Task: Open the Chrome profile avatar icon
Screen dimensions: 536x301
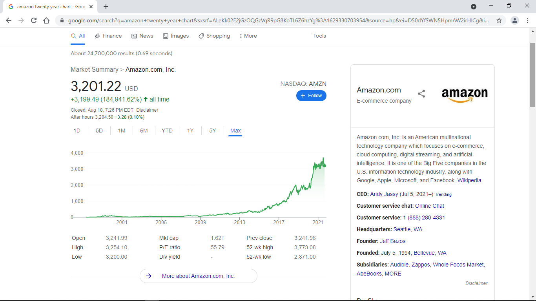Action: pyautogui.click(x=515, y=20)
